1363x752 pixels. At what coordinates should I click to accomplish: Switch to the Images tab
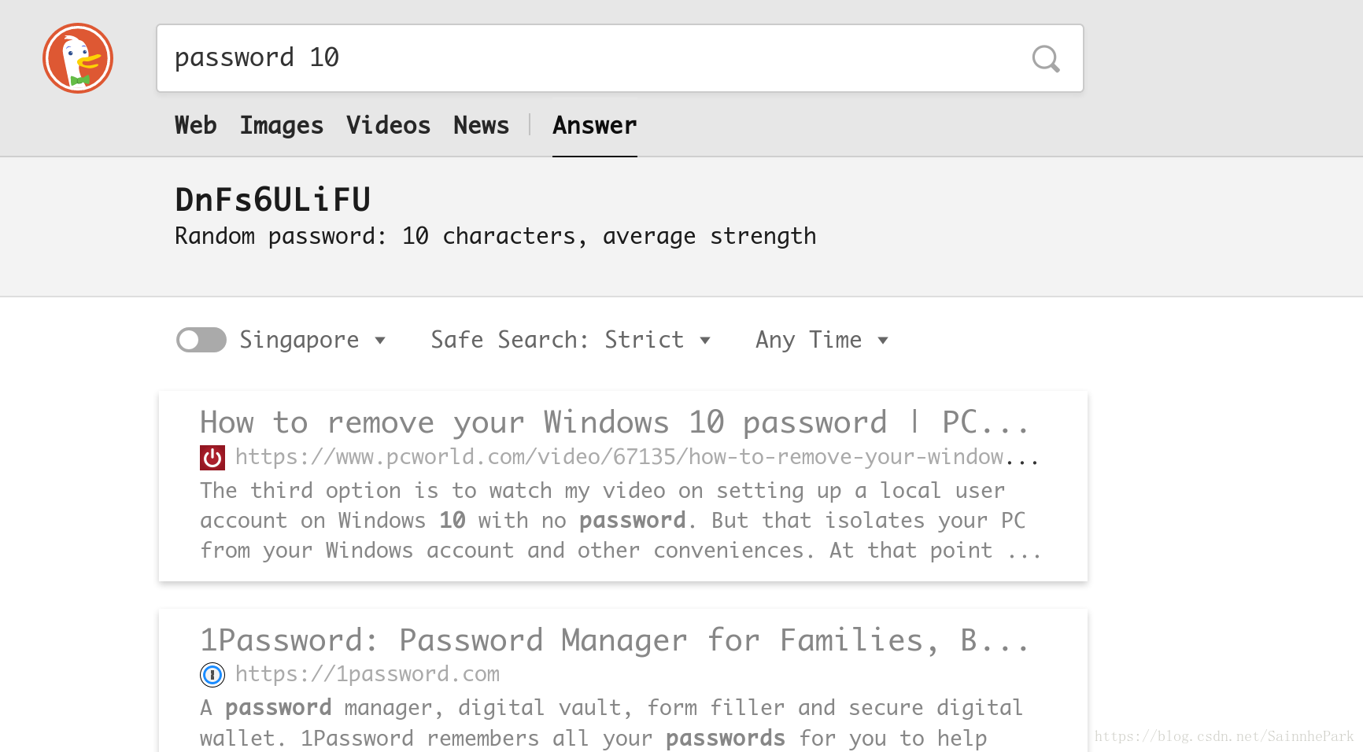pyautogui.click(x=282, y=125)
